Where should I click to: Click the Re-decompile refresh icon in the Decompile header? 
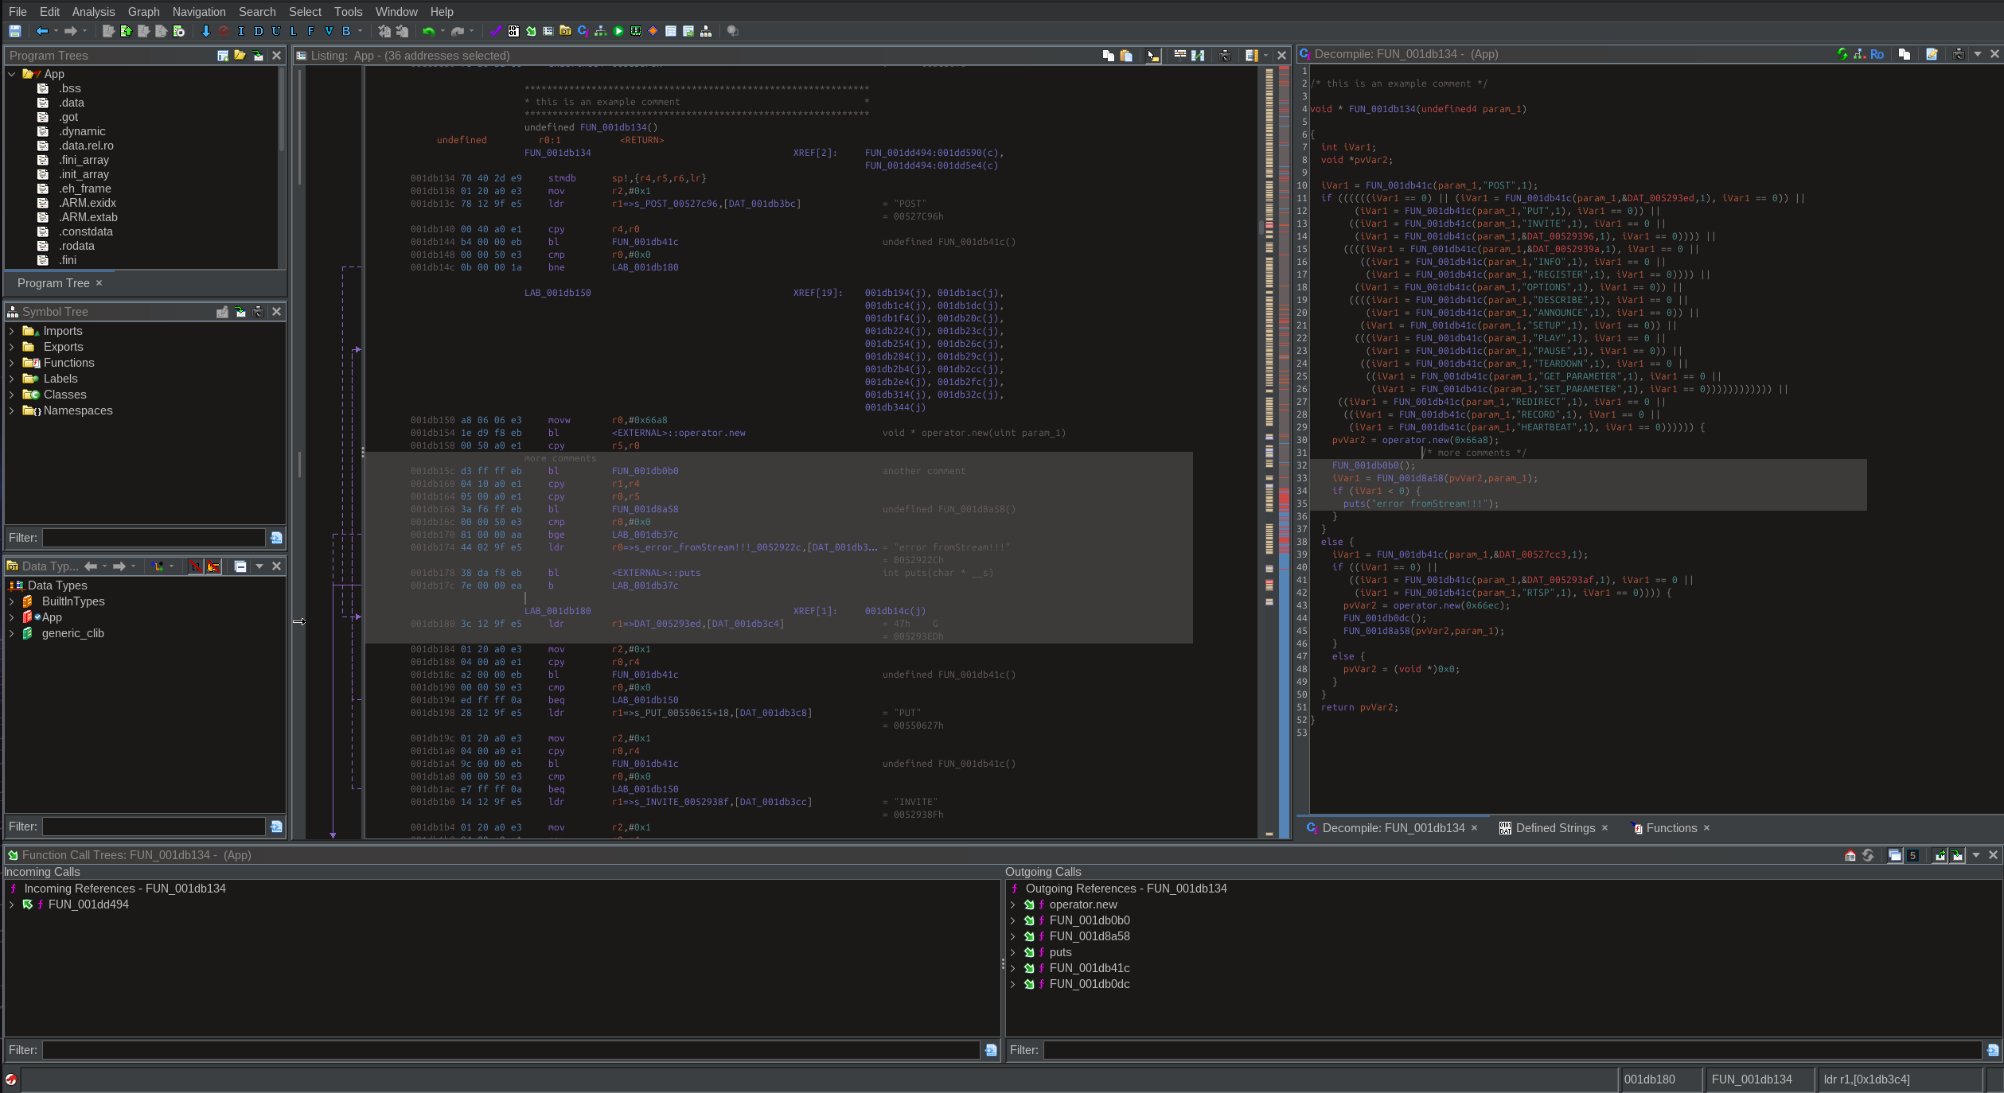tap(1842, 54)
